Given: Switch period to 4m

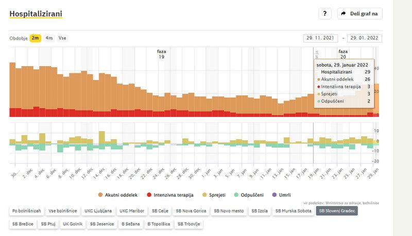Looking at the screenshot, I should 49,38.
